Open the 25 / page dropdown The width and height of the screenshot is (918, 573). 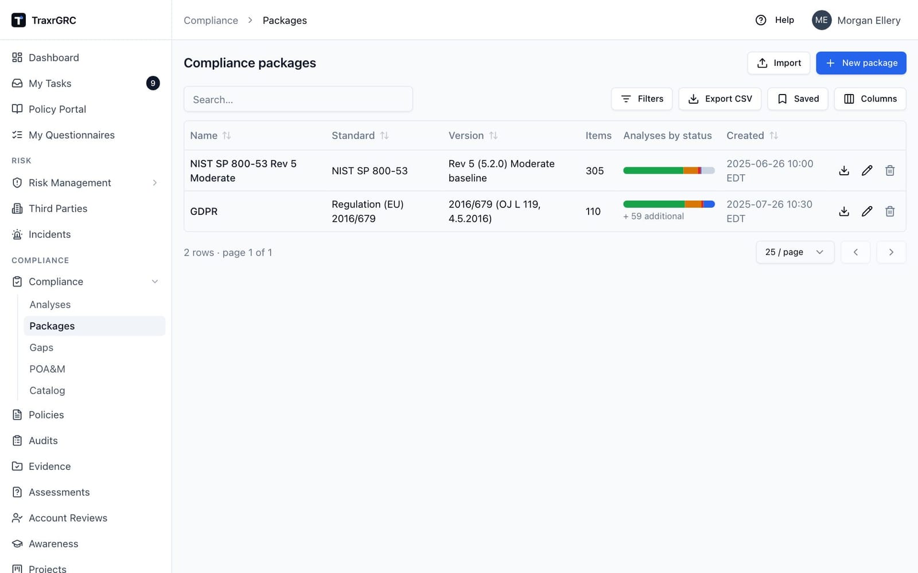pyautogui.click(x=795, y=252)
